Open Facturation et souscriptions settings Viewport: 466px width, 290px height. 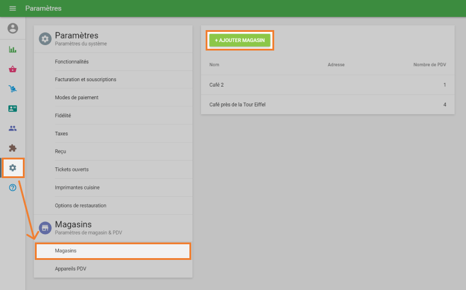pos(85,79)
